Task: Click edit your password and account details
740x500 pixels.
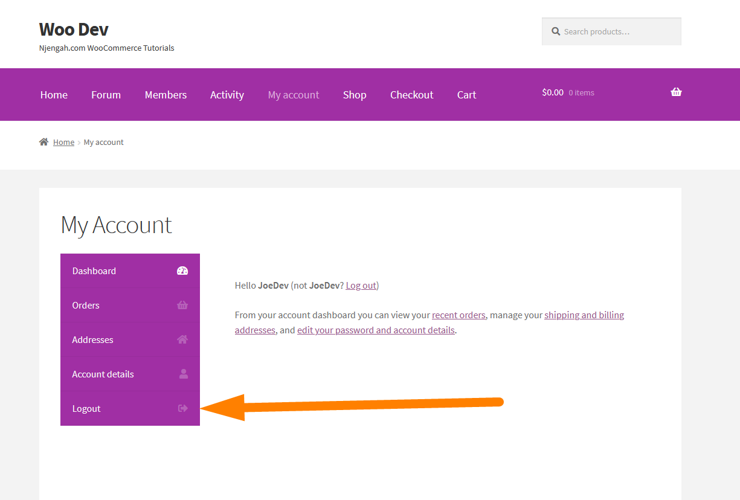Action: coord(376,330)
